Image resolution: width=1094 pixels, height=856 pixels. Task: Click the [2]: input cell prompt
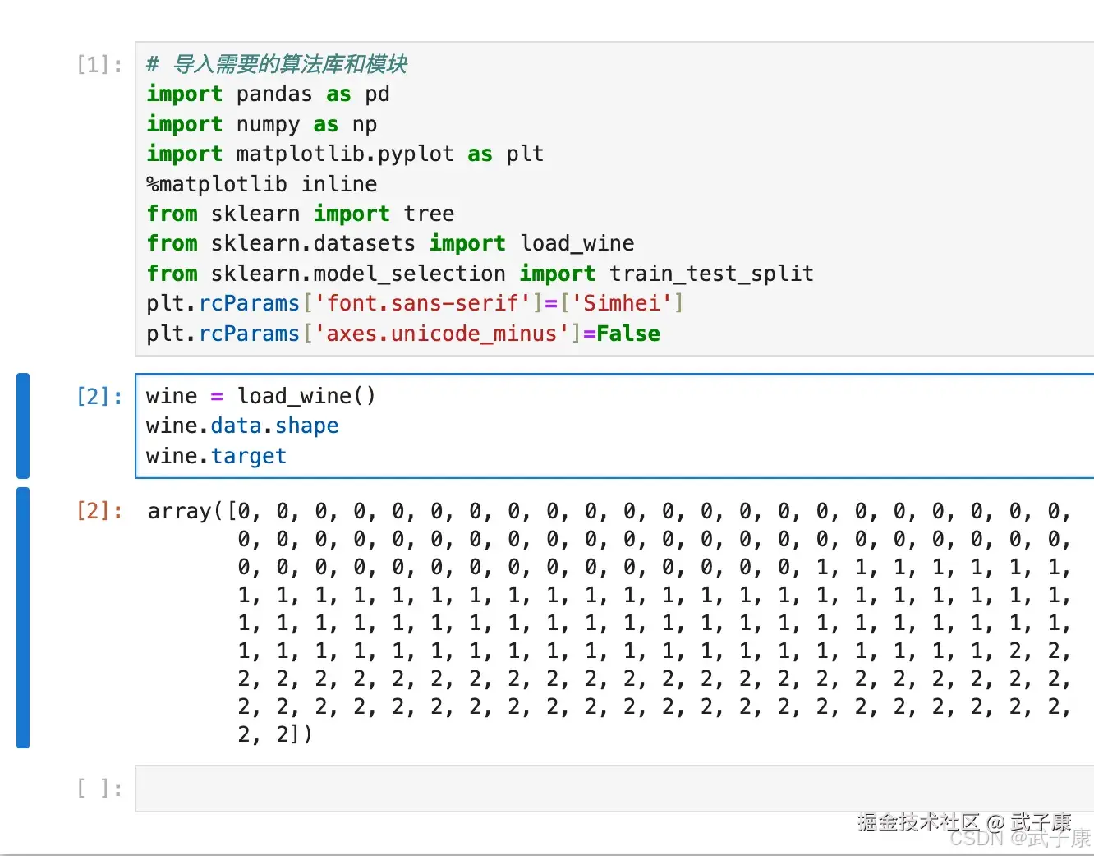click(x=98, y=397)
